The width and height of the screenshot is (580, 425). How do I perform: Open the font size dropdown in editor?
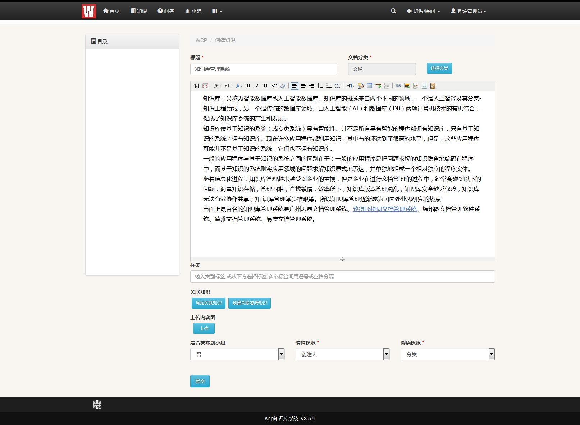(228, 86)
